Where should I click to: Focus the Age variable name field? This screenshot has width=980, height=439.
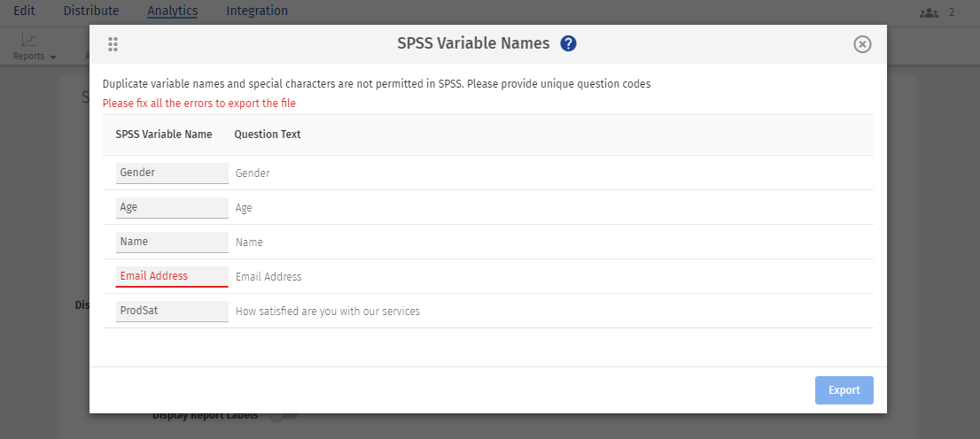click(172, 207)
